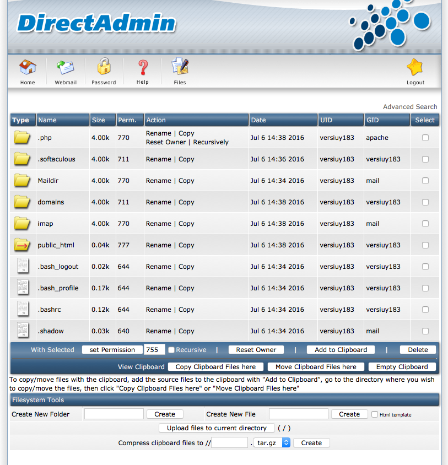Click Create button for new folder
The image size is (448, 465).
[x=165, y=414]
